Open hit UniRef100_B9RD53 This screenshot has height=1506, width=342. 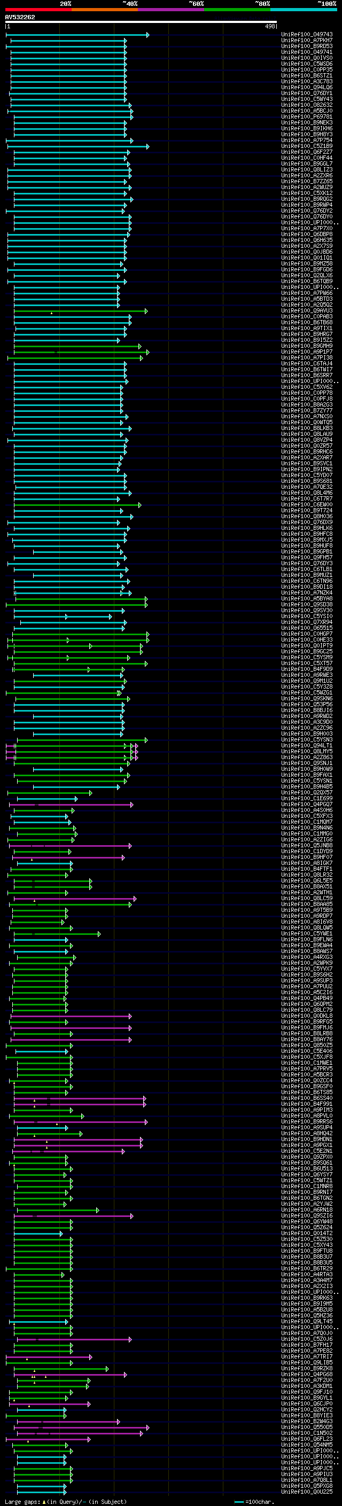click(x=307, y=46)
